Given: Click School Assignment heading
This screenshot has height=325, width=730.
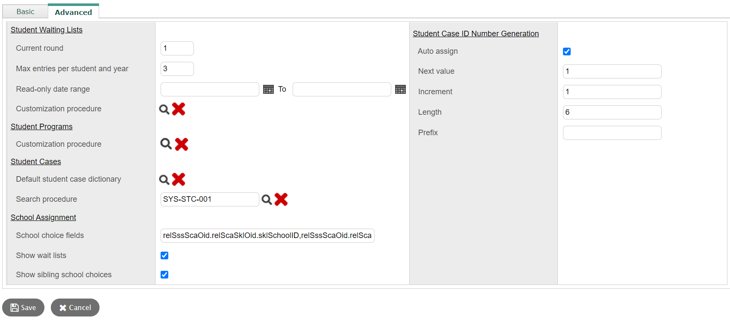Looking at the screenshot, I should tap(43, 218).
